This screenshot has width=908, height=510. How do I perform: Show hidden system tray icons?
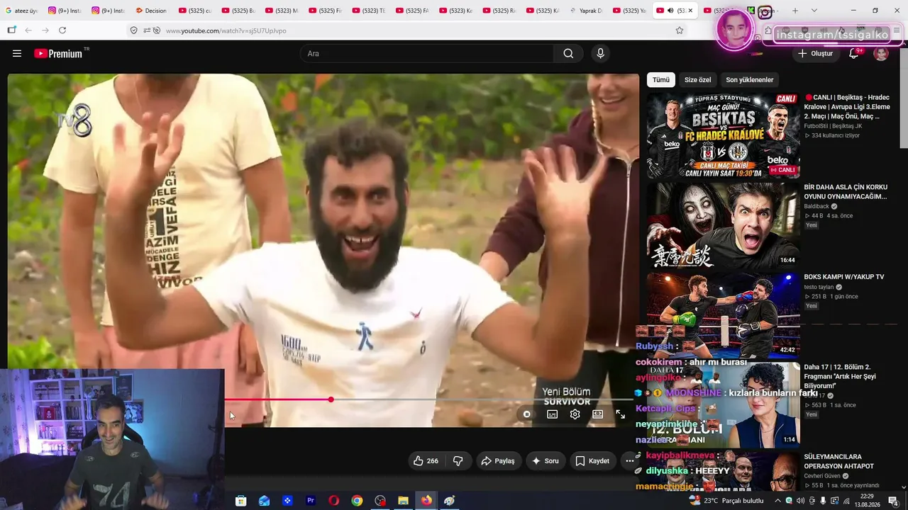777,501
